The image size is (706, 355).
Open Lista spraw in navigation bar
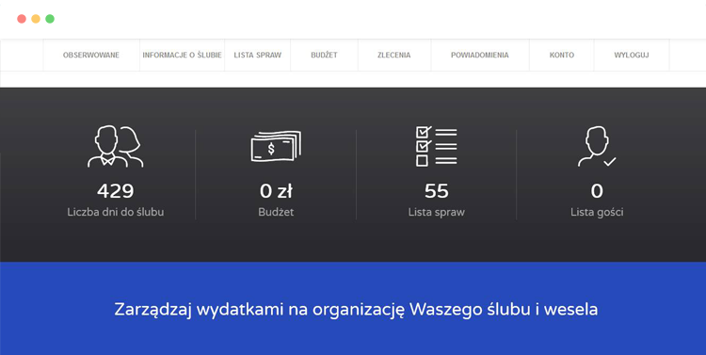258,55
